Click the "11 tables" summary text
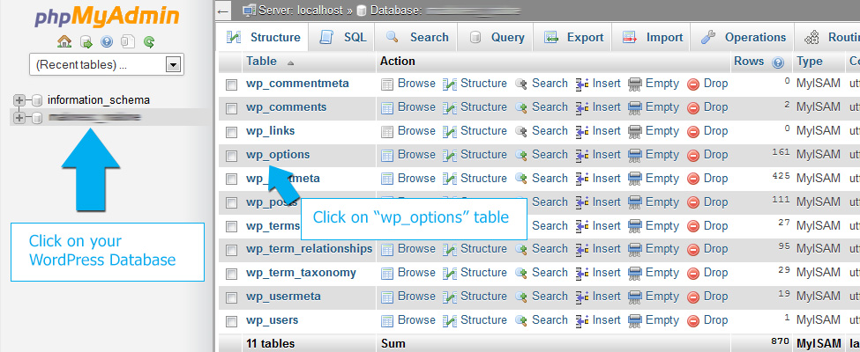 [x=271, y=344]
